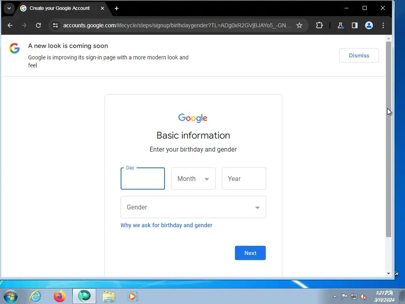This screenshot has height=304, width=405.
Task: Open Why we ask for birthday and gender
Action: 167,225
